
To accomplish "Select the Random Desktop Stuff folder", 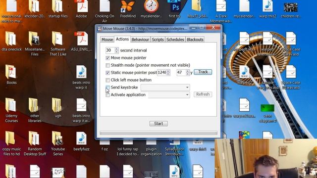I will click(35, 143).
